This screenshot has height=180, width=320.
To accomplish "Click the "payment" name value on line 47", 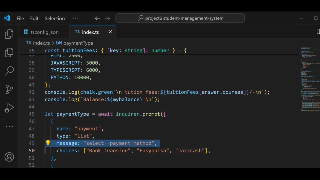I will (87, 129).
